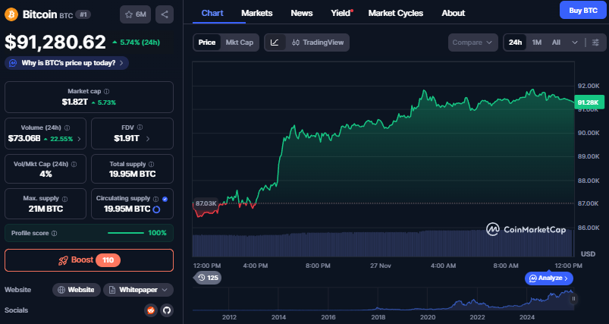Show FDV info icon

point(140,127)
